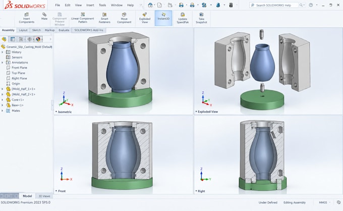Screen dimensions: 343x211
Task: Click Search SOLIDWORKS Help field
Action: pos(274,5)
